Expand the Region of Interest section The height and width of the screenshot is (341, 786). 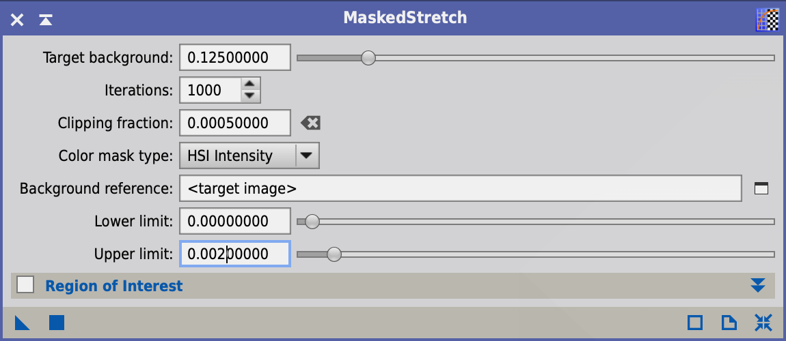(758, 286)
